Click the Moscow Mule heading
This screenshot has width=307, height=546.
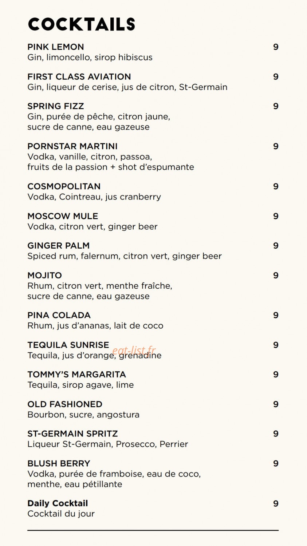click(63, 216)
